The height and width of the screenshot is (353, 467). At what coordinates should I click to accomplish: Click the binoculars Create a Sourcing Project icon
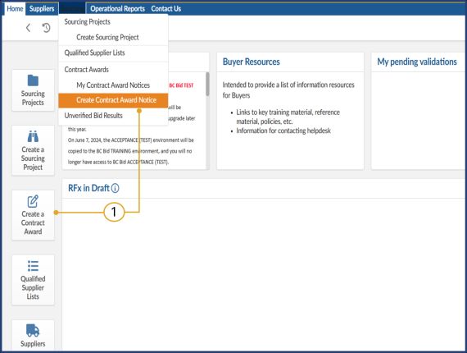[x=33, y=136]
